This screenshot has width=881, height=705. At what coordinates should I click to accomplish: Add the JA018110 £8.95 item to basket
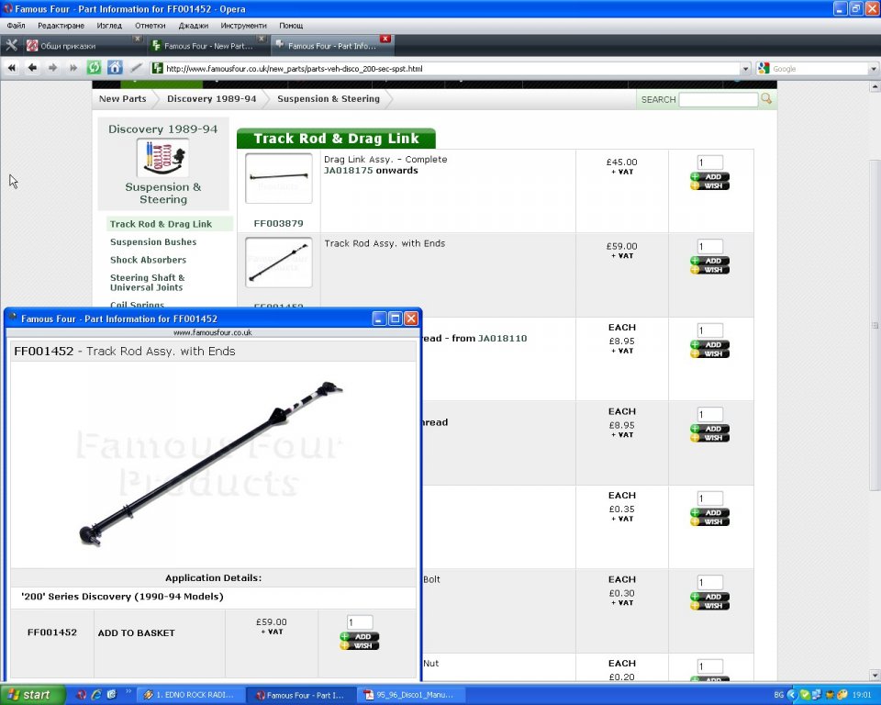(x=709, y=344)
